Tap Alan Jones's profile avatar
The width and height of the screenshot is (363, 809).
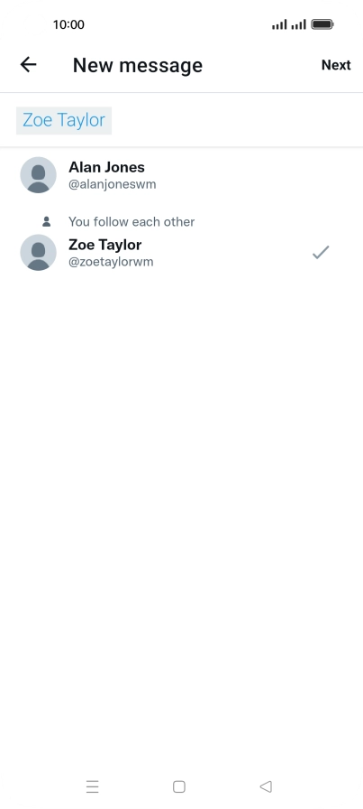[x=38, y=175]
